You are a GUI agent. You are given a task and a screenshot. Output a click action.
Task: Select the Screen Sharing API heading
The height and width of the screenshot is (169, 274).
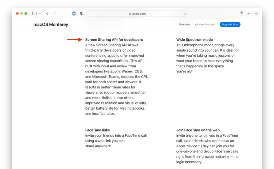(114, 39)
